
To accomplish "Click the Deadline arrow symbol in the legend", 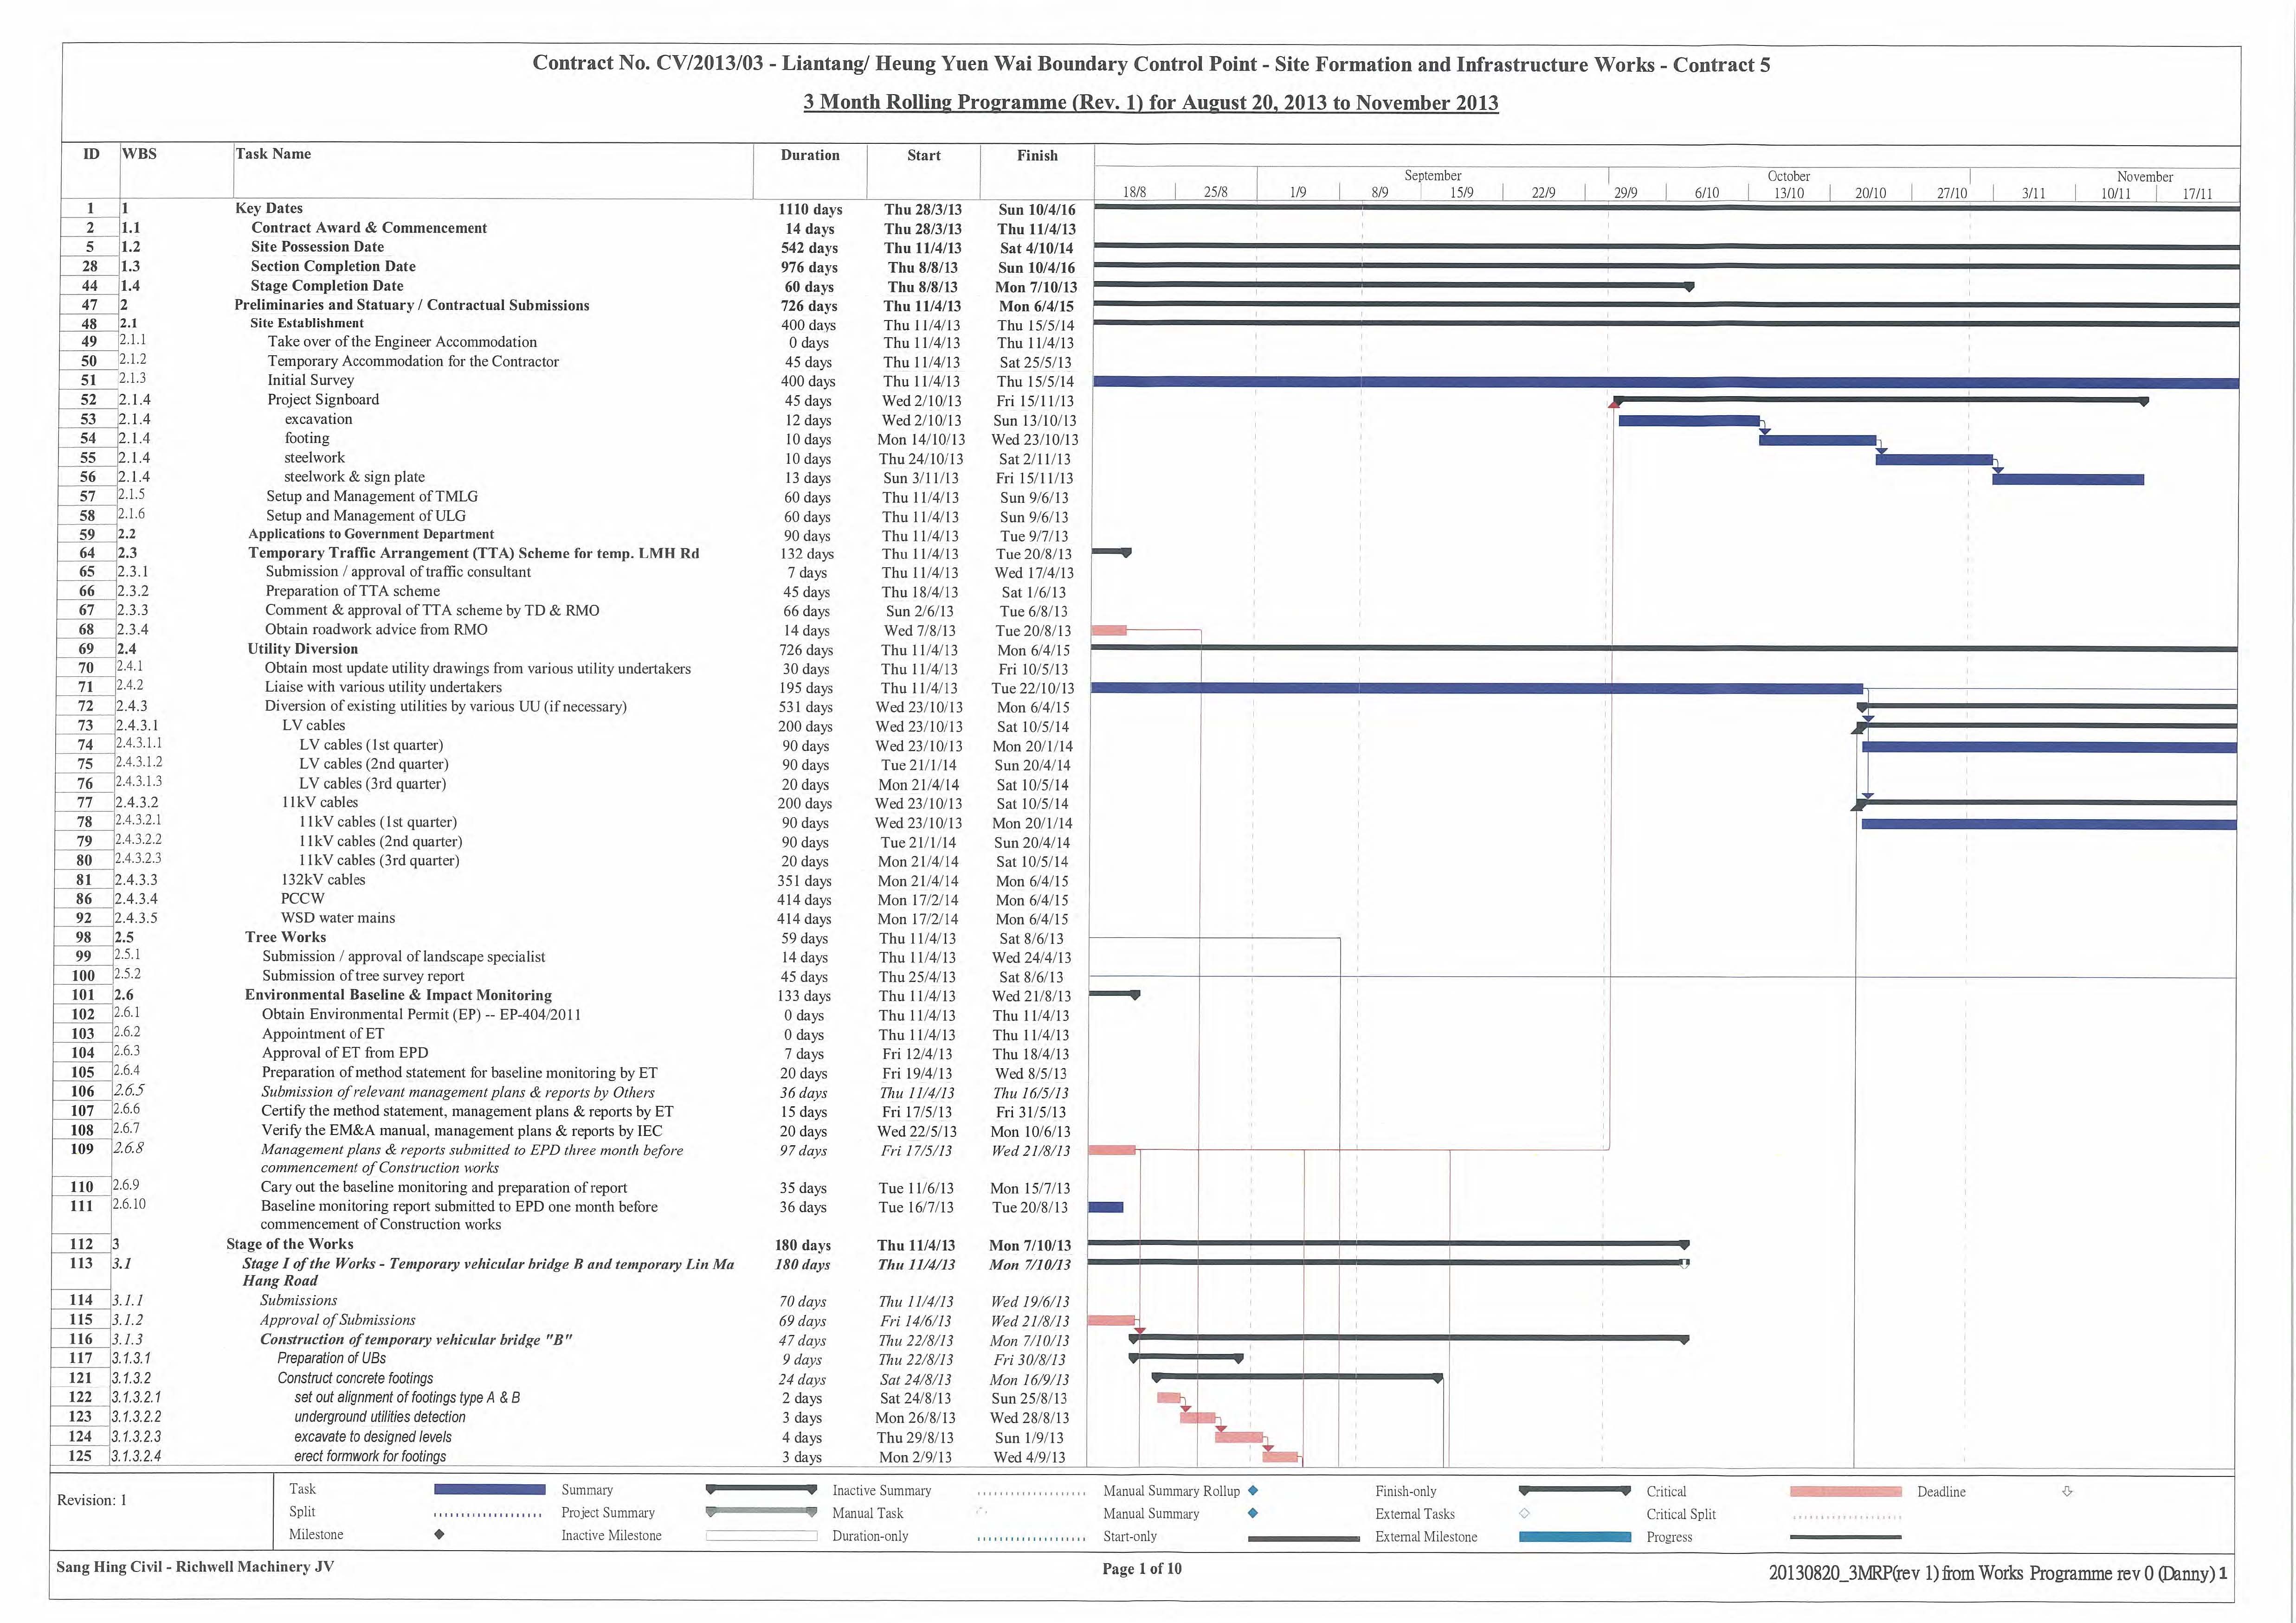I will coord(2067,1491).
